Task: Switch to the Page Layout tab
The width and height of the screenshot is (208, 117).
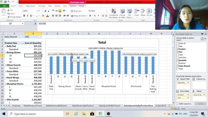Action: [x=31, y=6]
